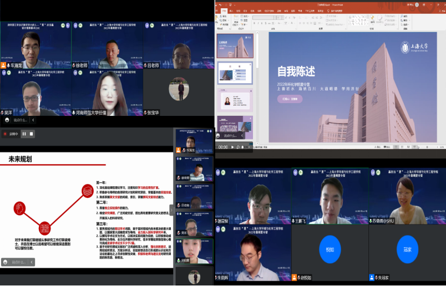Stop the recording with the square button
Image resolution: width=446 pixels, height=286 pixels.
(32, 134)
